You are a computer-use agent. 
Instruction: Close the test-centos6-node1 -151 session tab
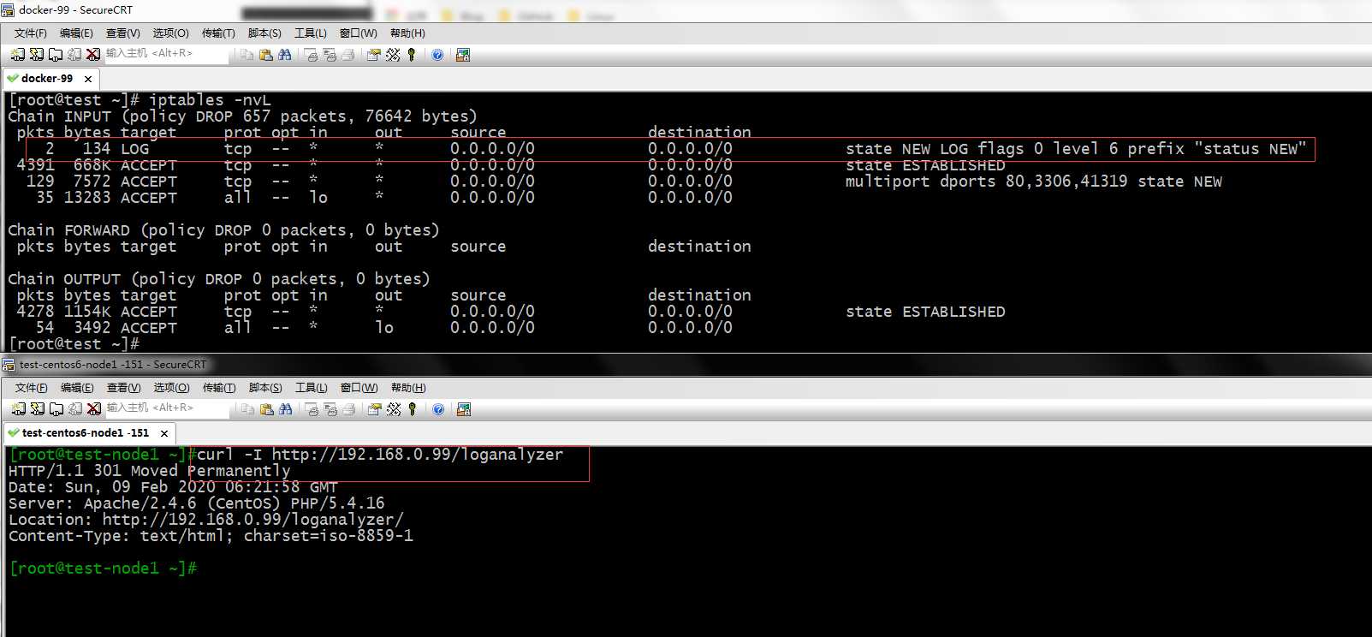164,433
